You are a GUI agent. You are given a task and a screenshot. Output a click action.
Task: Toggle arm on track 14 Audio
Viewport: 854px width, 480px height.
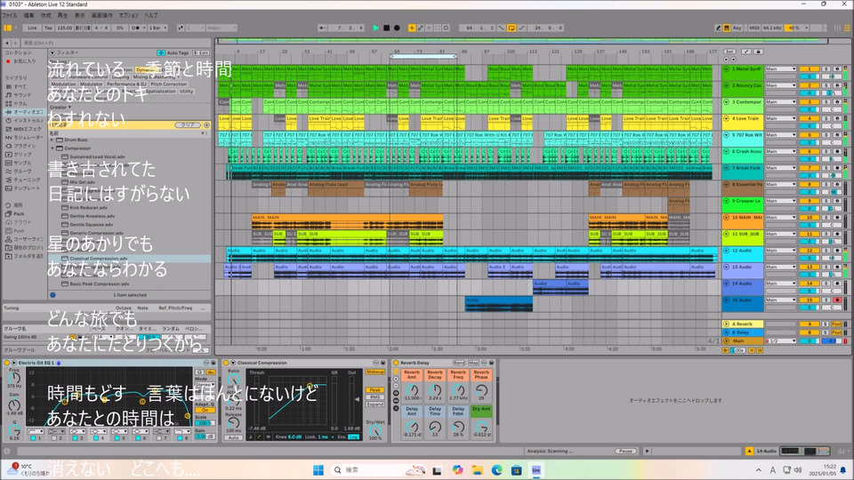[837, 283]
